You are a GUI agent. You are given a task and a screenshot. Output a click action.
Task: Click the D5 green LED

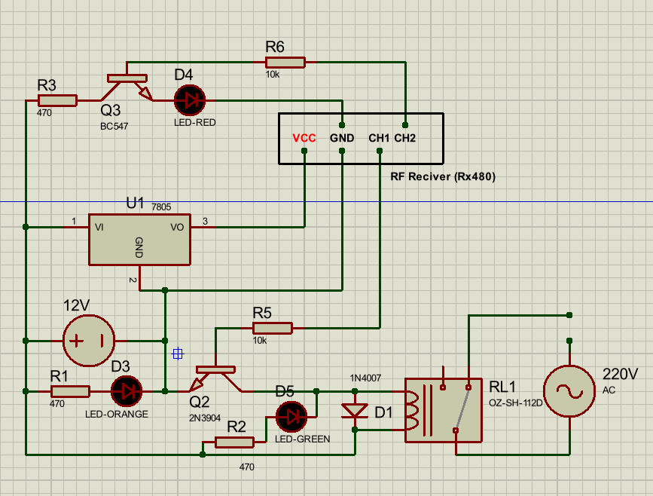click(x=291, y=416)
